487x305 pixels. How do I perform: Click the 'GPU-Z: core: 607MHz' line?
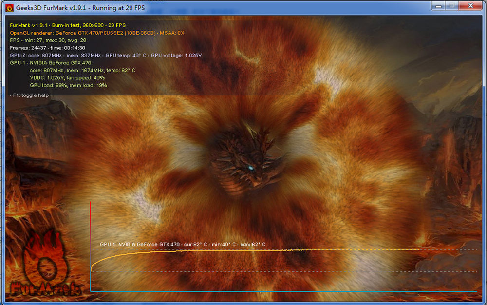coord(106,55)
